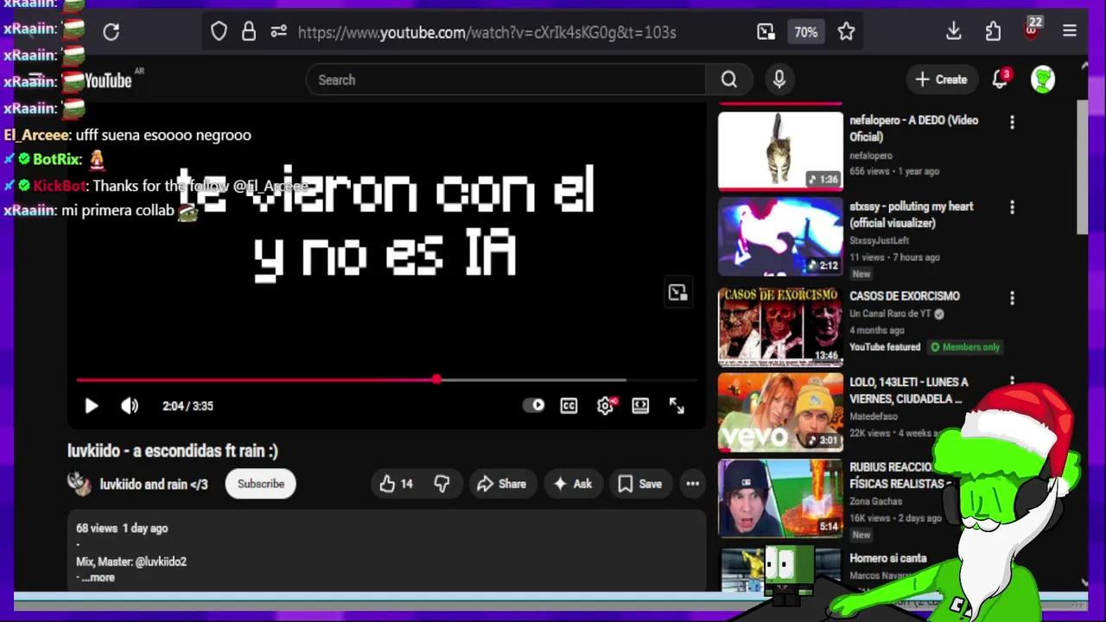Turn off the autoplay toggle in the player
The width and height of the screenshot is (1106, 622).
point(535,405)
